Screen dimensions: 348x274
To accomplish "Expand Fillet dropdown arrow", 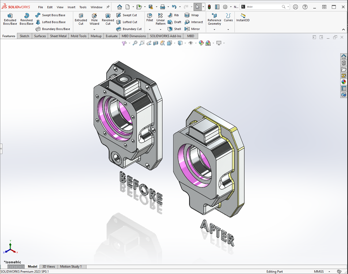I will click(150, 29).
